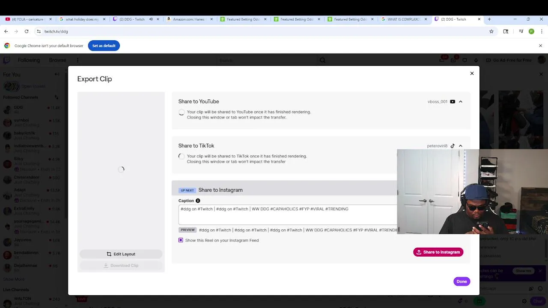Open Chrome extensions icon
Image resolution: width=548 pixels, height=308 pixels.
coord(506,31)
